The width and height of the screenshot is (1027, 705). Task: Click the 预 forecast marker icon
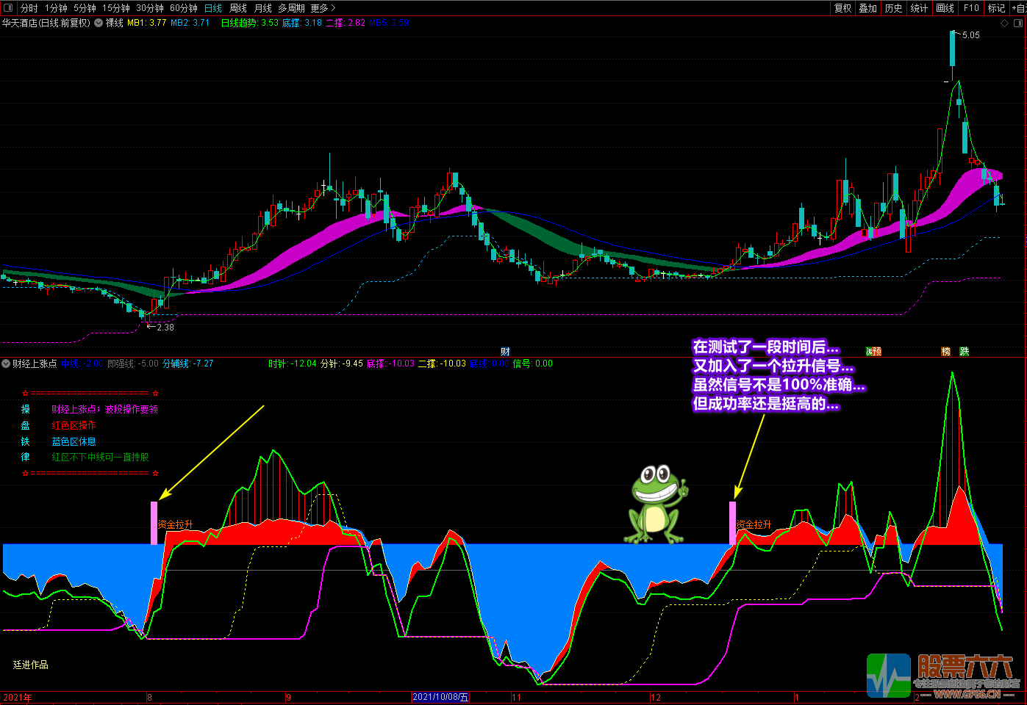point(877,352)
